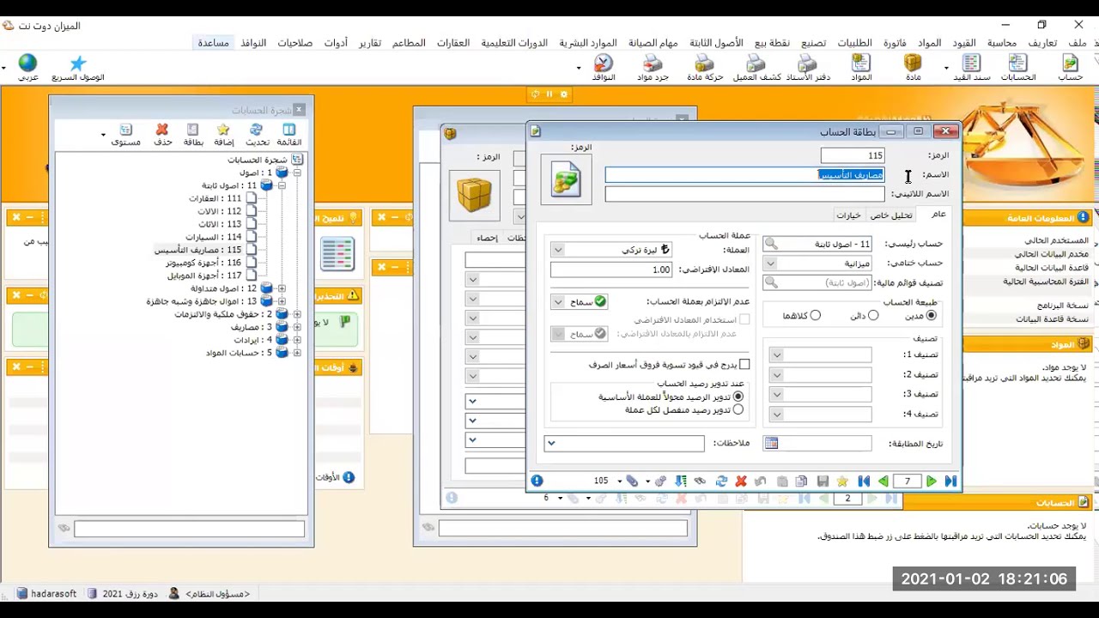The width and height of the screenshot is (1099, 618).
Task: Click the الاسم name input field
Action: point(744,175)
